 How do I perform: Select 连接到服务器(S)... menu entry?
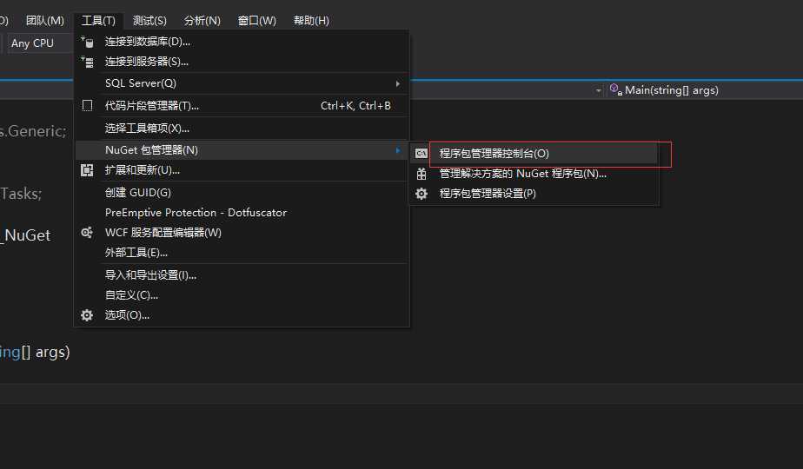point(242,62)
